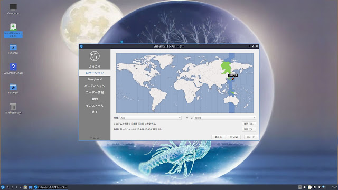Viewport: 338px width, 190px height.
Task: Click the gray square tray icon
Action: pyautogui.click(x=300, y=187)
